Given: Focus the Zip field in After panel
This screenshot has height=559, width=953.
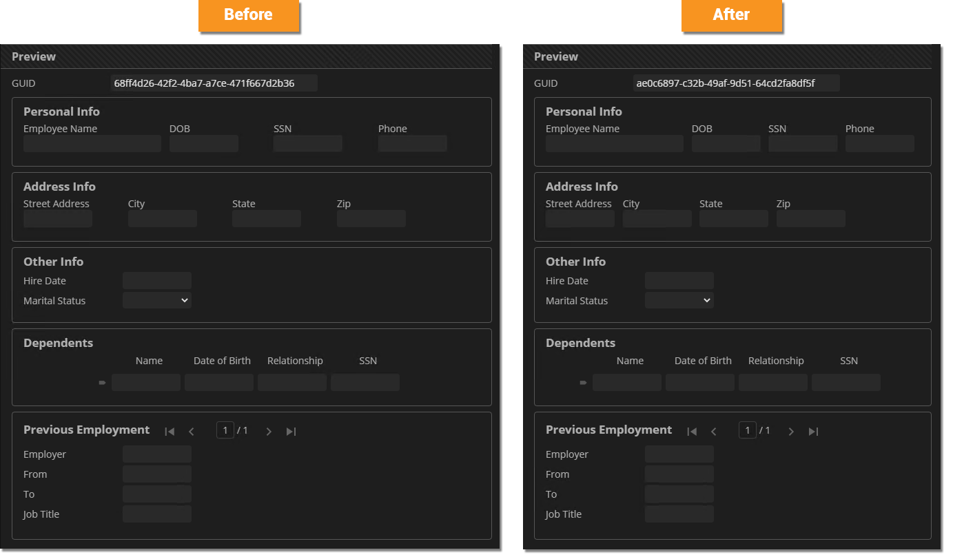Looking at the screenshot, I should (810, 219).
